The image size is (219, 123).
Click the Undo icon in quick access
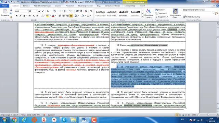[9, 2]
